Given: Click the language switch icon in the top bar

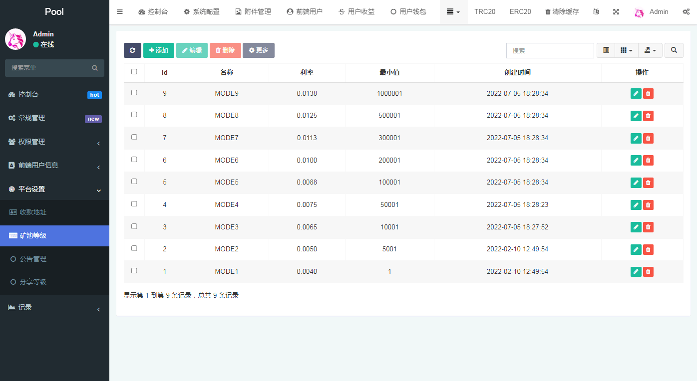Looking at the screenshot, I should pos(596,11).
